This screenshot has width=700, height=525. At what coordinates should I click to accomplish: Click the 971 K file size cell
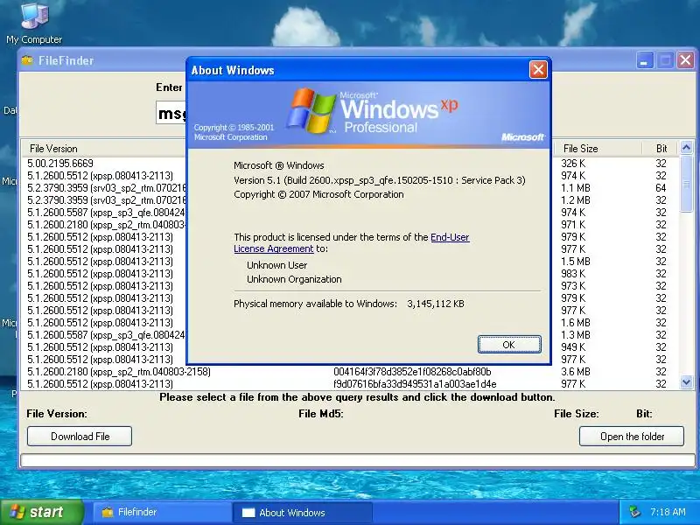[573, 225]
